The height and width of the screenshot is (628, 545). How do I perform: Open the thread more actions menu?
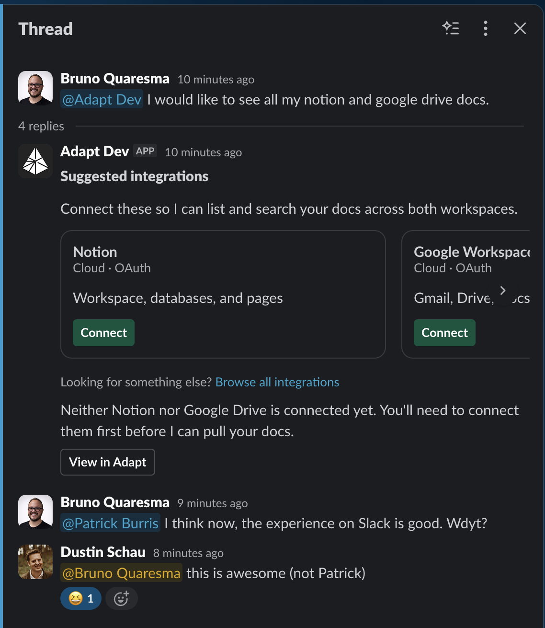[486, 28]
